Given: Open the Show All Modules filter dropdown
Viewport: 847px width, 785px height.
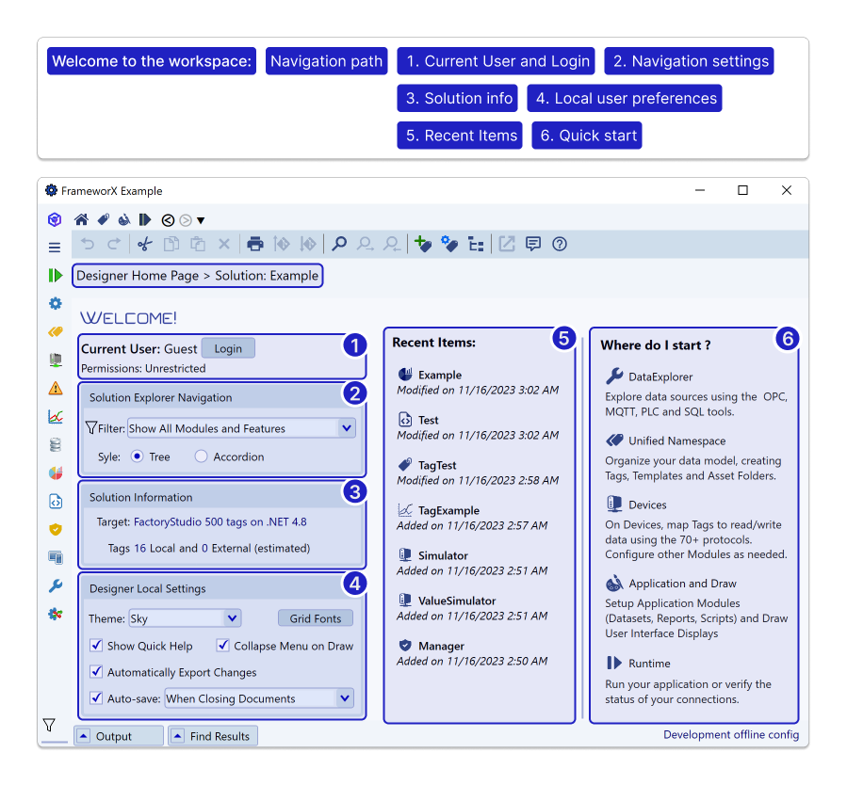Looking at the screenshot, I should pyautogui.click(x=346, y=428).
